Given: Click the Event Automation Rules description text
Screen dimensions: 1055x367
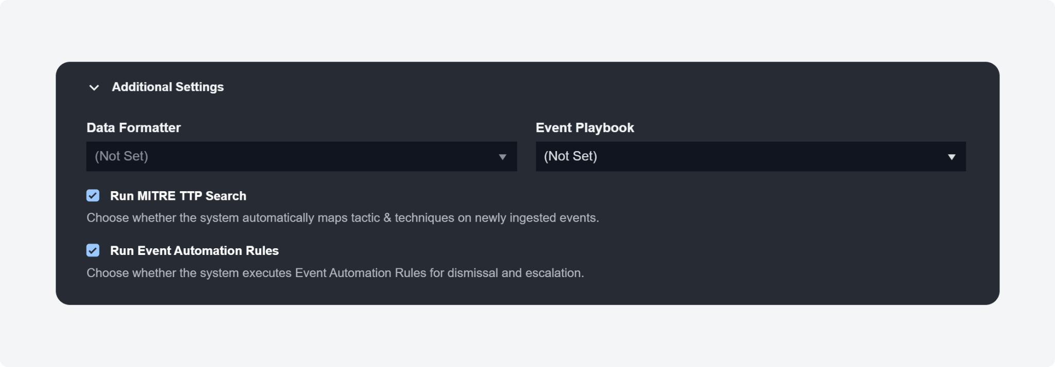Looking at the screenshot, I should point(335,273).
